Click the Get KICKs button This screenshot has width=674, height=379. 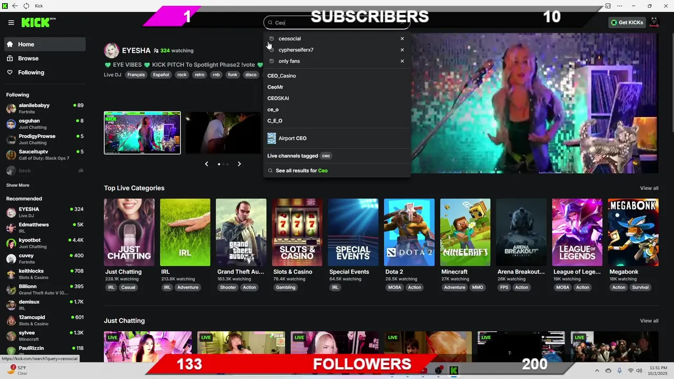(x=627, y=23)
